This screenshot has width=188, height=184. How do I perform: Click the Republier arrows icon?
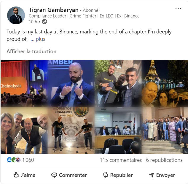(x=106, y=175)
